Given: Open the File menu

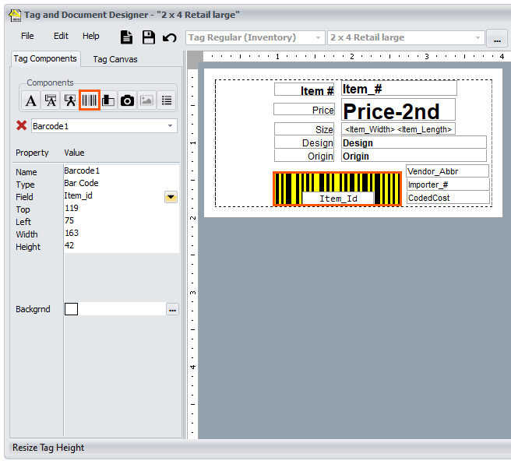Looking at the screenshot, I should click(27, 36).
